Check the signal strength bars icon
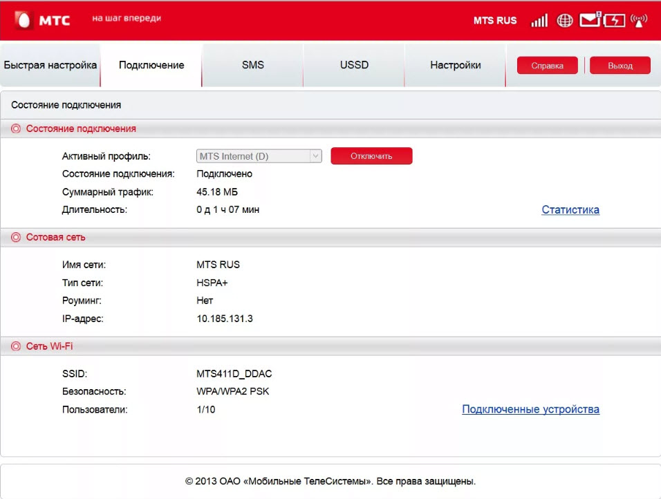 [539, 20]
